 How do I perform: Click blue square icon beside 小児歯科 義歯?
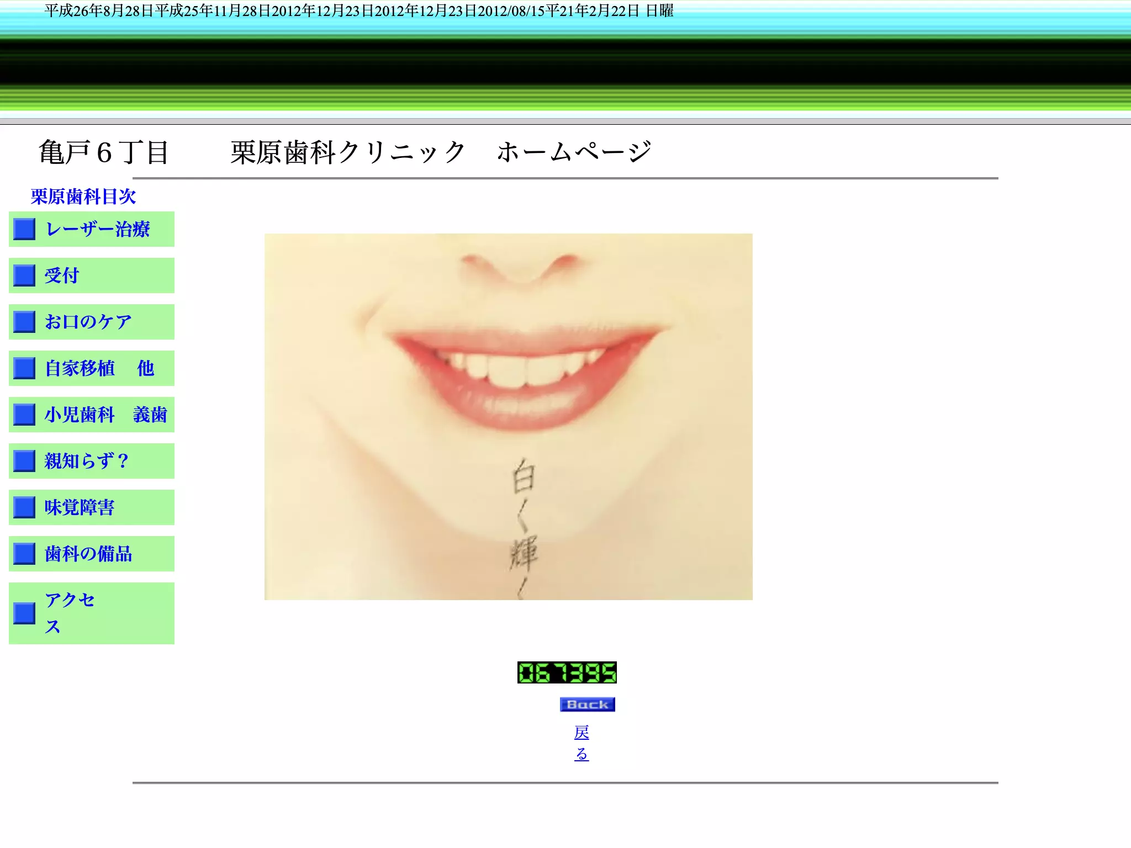point(24,415)
